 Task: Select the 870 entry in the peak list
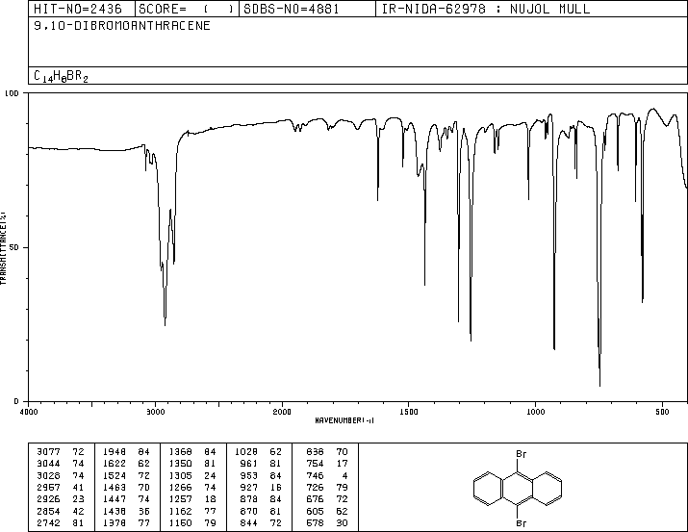click(x=261, y=511)
